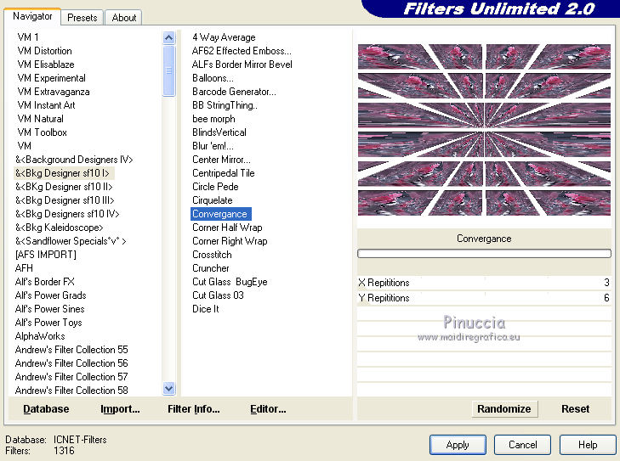620x461 pixels.
Task: Click the category list scroll down arrow
Action: 169,388
